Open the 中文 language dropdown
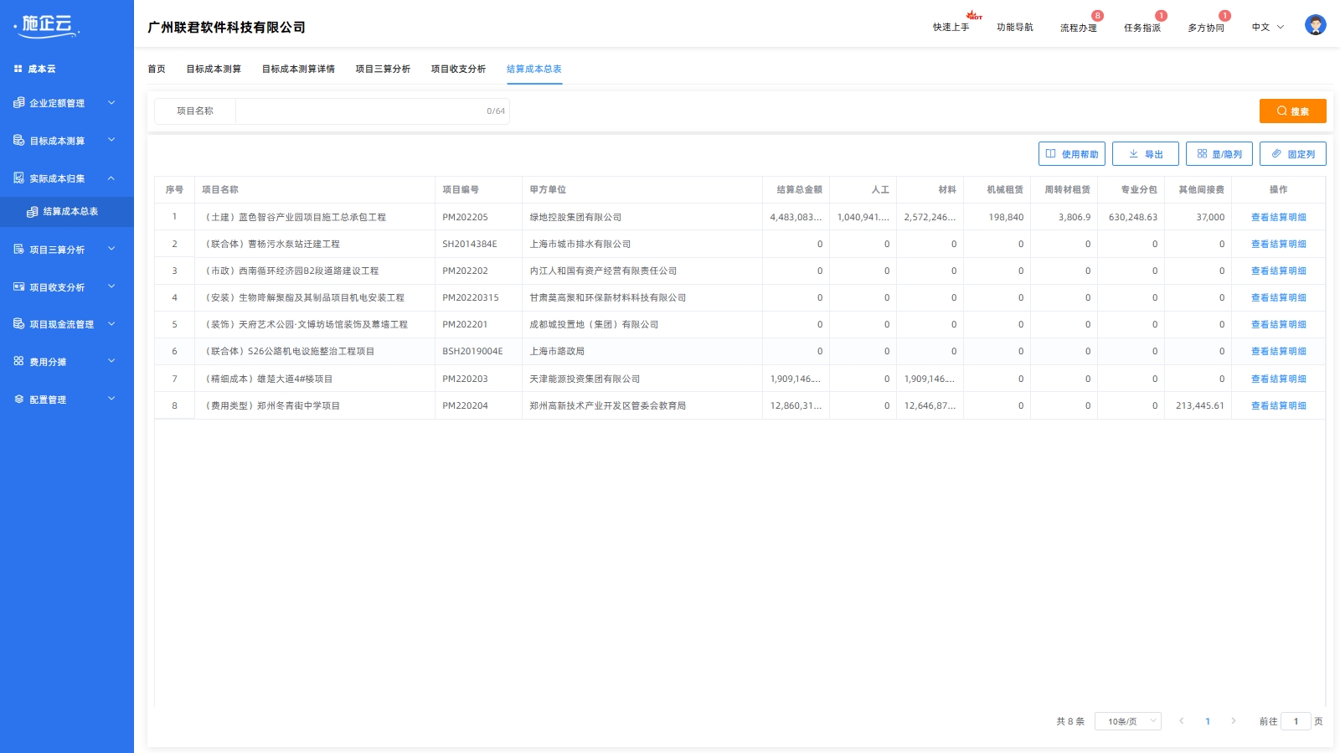The width and height of the screenshot is (1340, 753). [1268, 28]
